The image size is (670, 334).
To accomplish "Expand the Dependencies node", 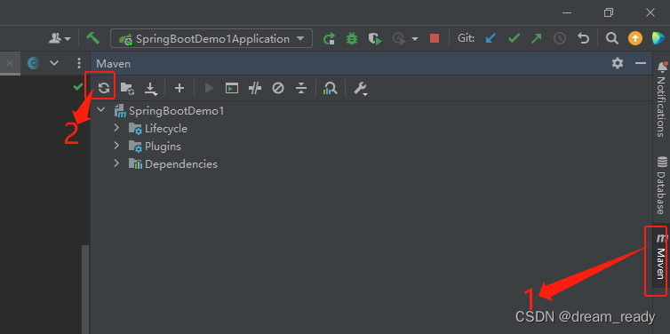I will click(116, 163).
